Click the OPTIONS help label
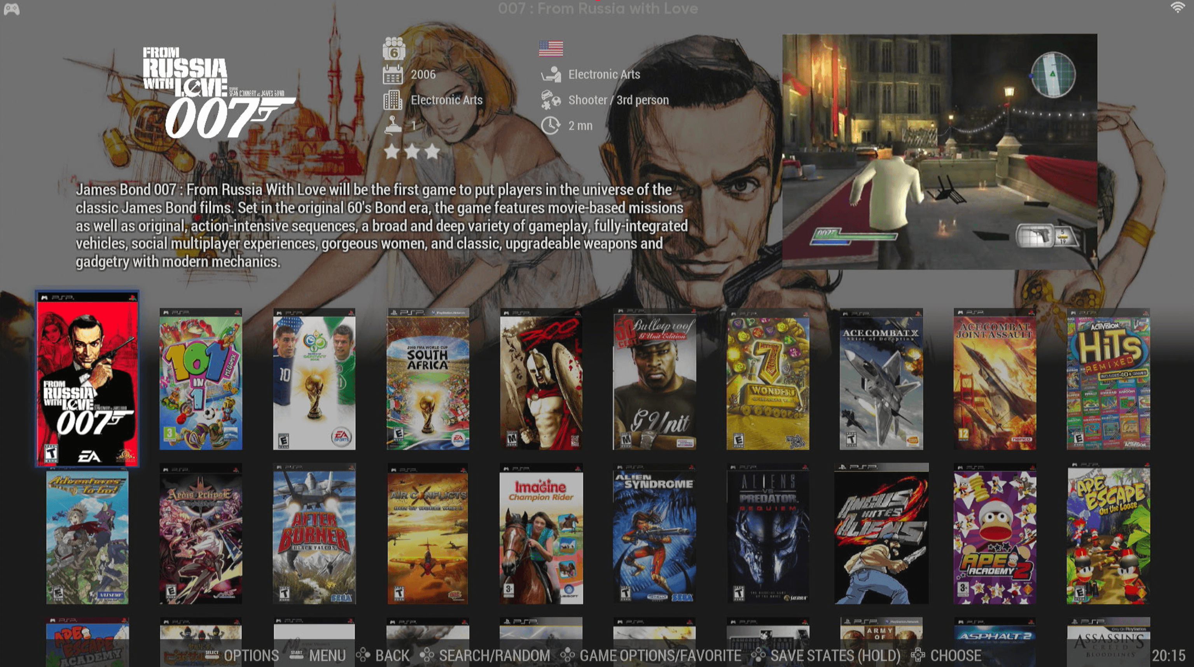Screen dimensions: 1194x667 (x=251, y=655)
